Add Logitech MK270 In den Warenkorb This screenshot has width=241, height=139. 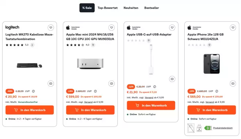click(30, 110)
